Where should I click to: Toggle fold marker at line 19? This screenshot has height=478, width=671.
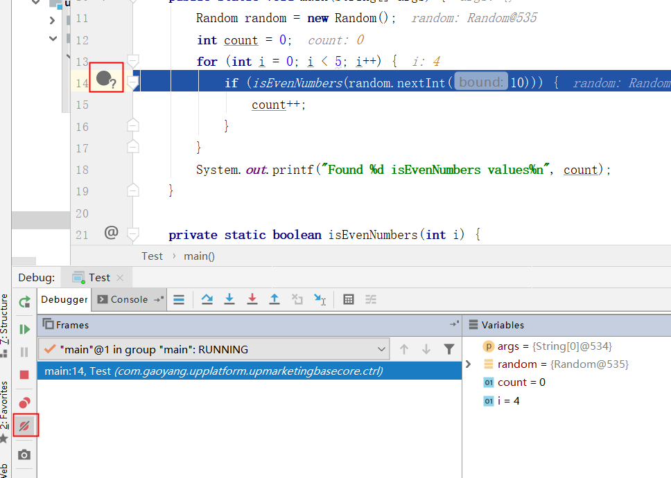point(133,191)
